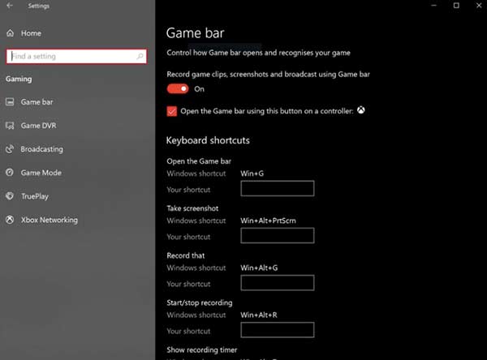This screenshot has height=360, width=487.
Task: Click Your shortcut field for Start/stop recording
Action: tap(278, 330)
